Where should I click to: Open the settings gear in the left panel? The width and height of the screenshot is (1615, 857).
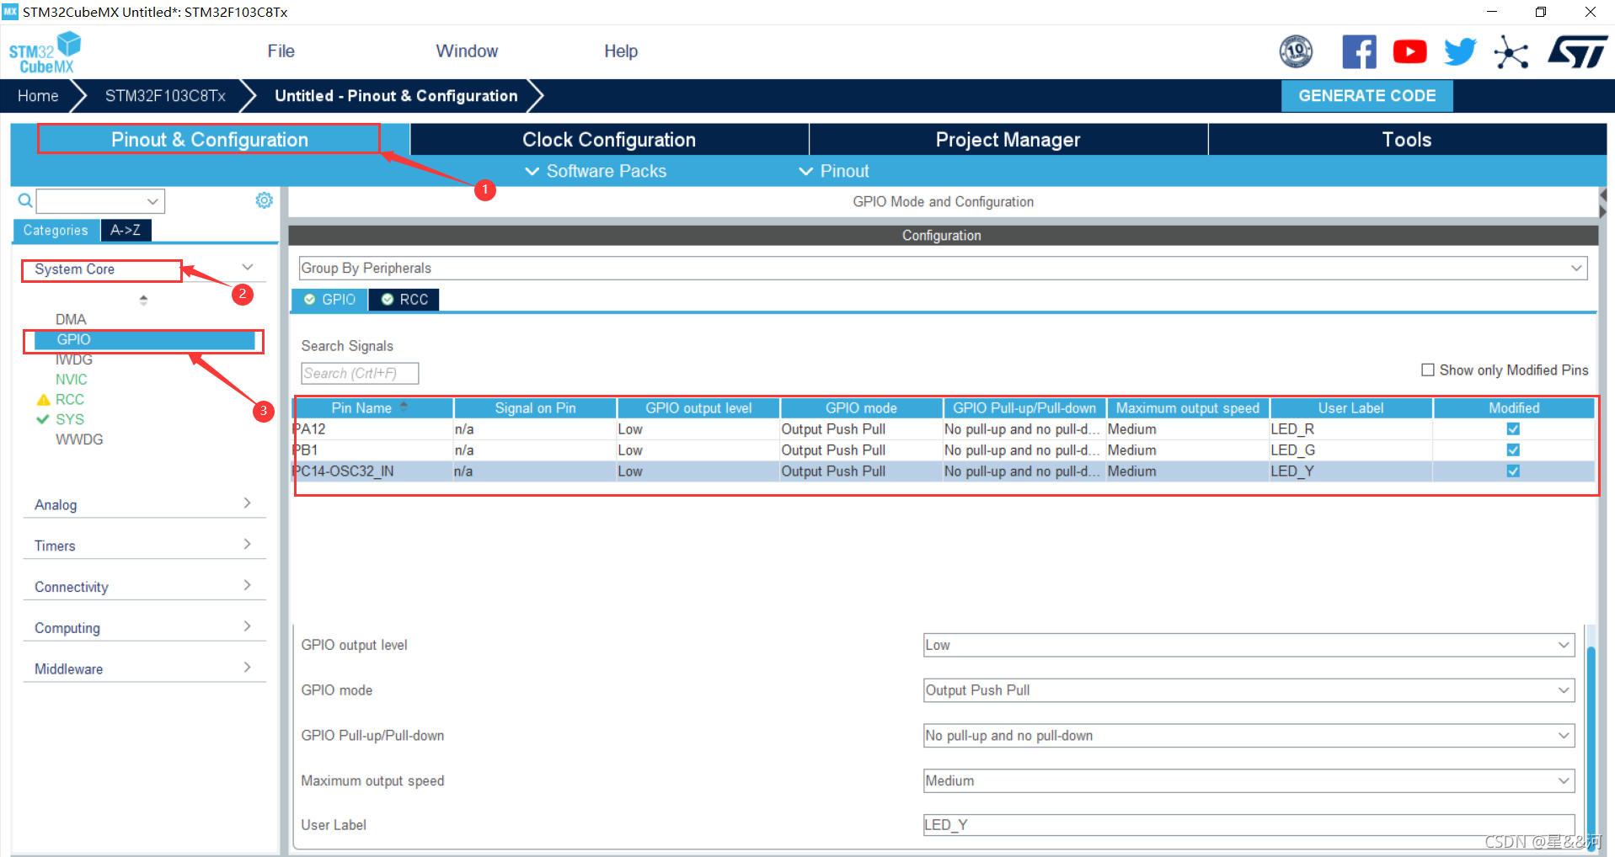tap(265, 200)
